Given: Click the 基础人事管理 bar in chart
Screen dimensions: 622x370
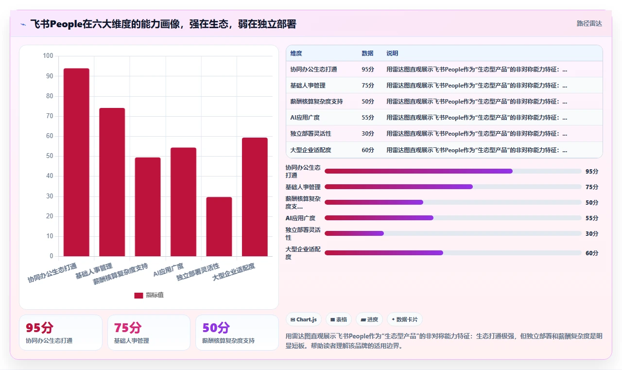Looking at the screenshot, I should (112, 182).
